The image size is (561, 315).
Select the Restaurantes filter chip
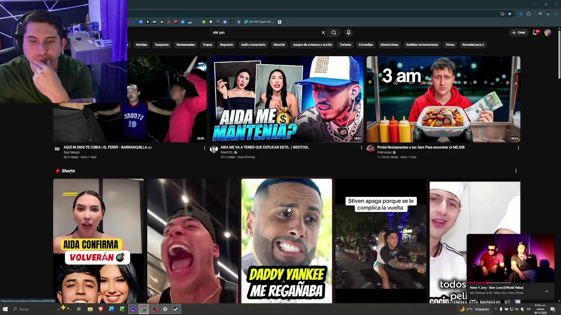185,45
